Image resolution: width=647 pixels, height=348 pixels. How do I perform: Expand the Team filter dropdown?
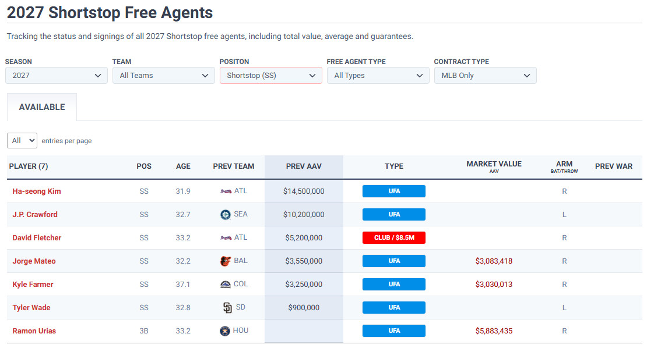(164, 76)
